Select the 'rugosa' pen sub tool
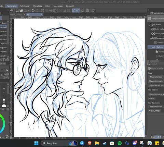Viewport: 164px width, 147px height. [3, 44]
